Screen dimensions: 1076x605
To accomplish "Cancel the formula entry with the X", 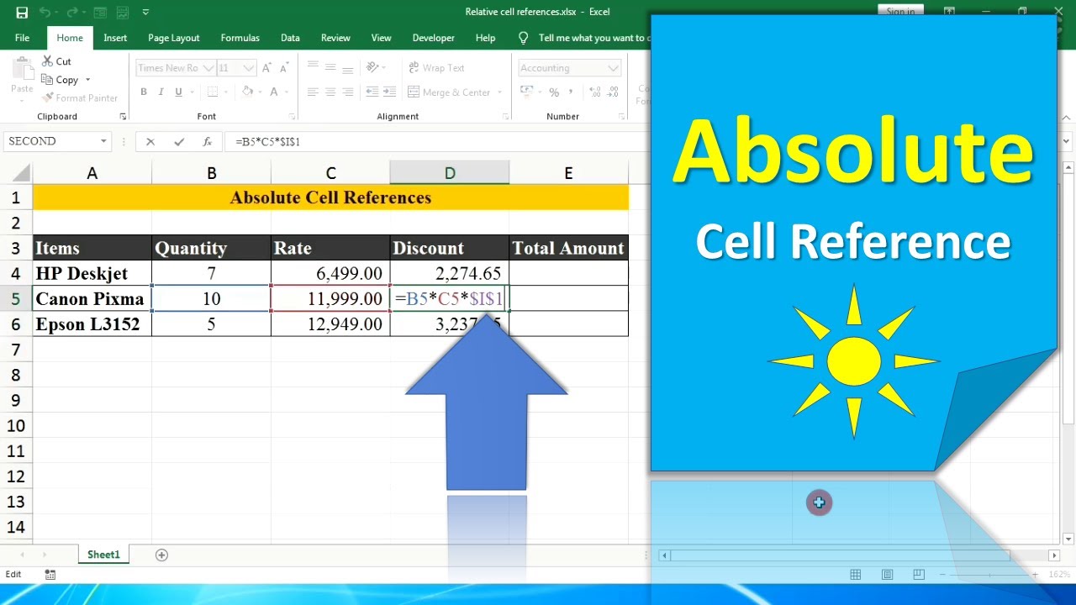I will [x=150, y=142].
